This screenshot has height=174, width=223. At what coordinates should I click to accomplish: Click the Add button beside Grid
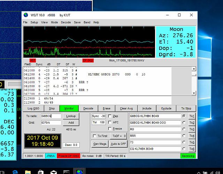(x=71, y=123)
